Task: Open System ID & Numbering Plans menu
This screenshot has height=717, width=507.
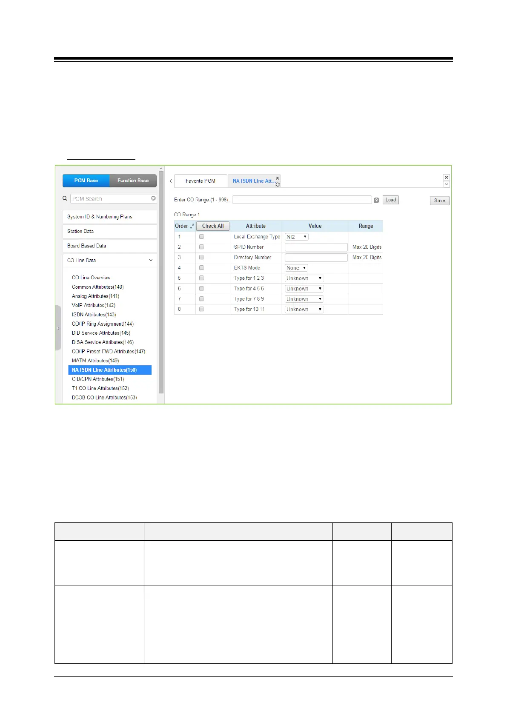Action: 109,217
